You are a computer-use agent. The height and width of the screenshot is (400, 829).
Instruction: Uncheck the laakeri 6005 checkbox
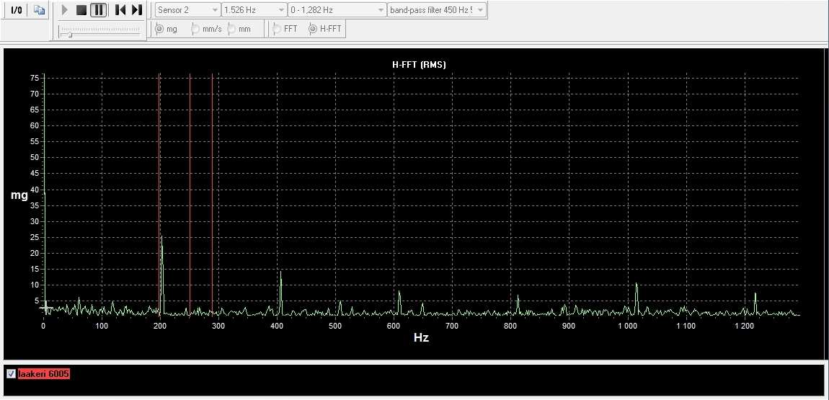[11, 374]
